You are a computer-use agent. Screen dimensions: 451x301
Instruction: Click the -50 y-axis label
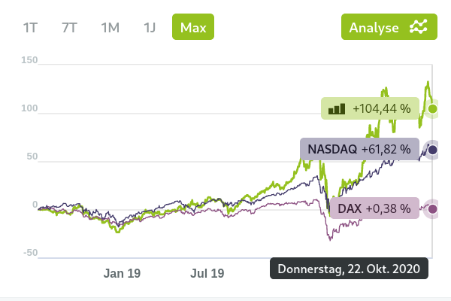click(30, 253)
